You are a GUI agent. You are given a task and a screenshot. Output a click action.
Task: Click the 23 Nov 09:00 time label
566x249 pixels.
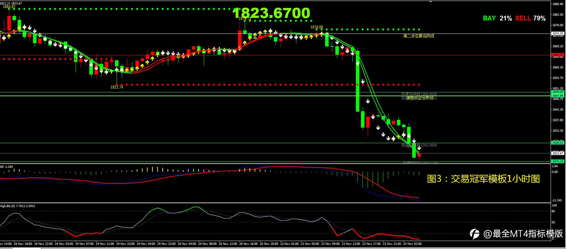pyautogui.click(x=330, y=244)
